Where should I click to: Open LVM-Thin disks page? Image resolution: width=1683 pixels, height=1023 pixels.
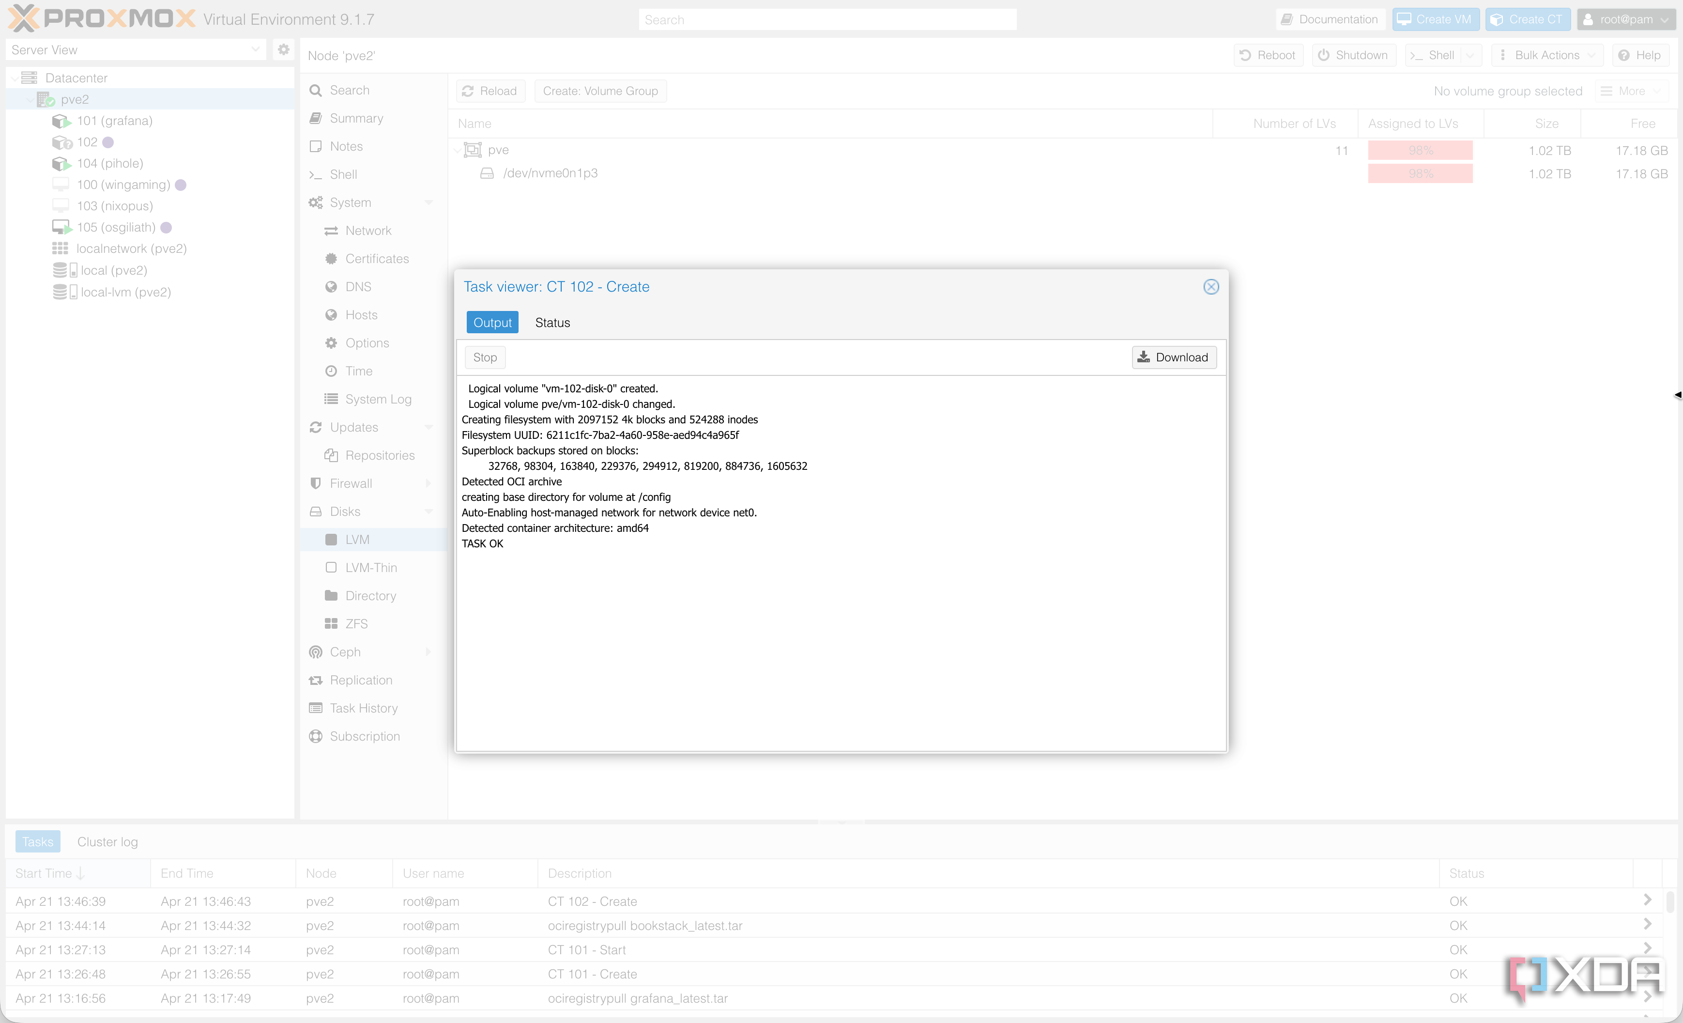click(x=371, y=568)
